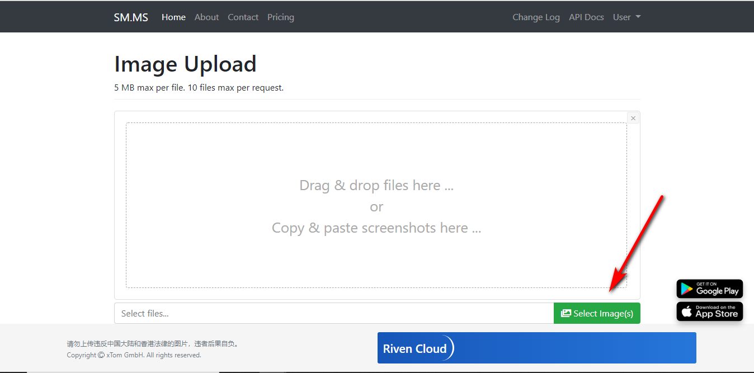This screenshot has height=373, width=754.
Task: Open the Pricing page from the navbar
Action: coord(280,17)
